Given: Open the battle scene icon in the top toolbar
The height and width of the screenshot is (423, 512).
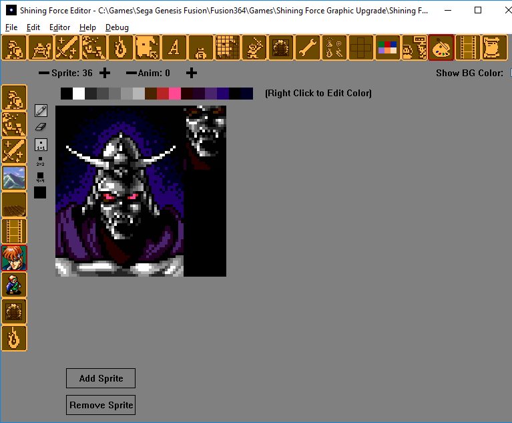Looking at the screenshot, I should (94, 47).
